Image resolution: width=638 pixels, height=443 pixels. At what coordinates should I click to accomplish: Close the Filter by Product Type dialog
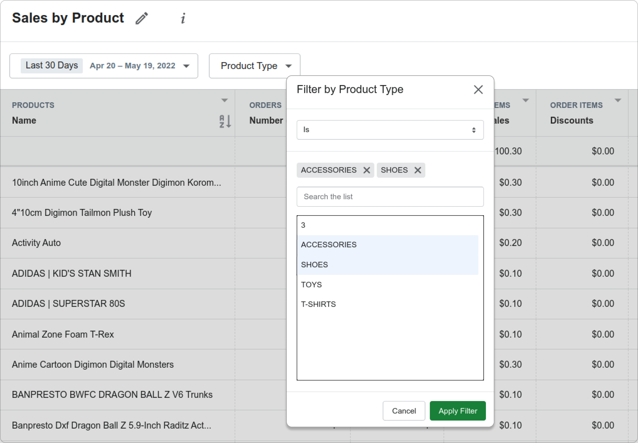[x=478, y=90]
